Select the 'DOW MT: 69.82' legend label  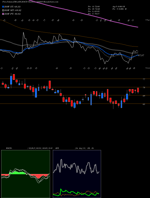pyautogui.click(x=13, y=10)
